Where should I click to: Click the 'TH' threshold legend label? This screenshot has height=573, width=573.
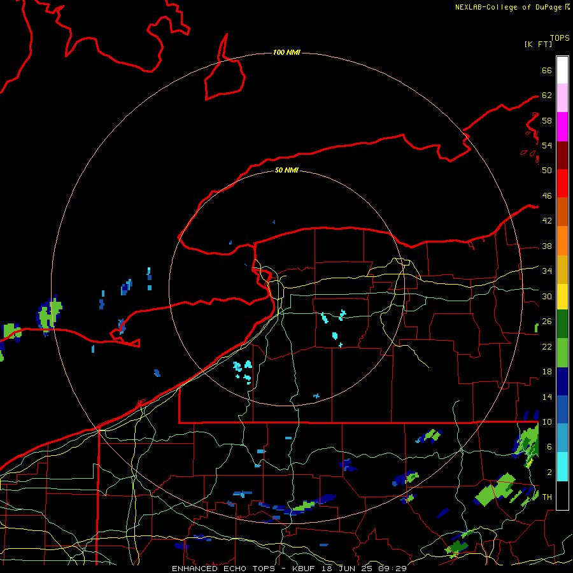(547, 497)
